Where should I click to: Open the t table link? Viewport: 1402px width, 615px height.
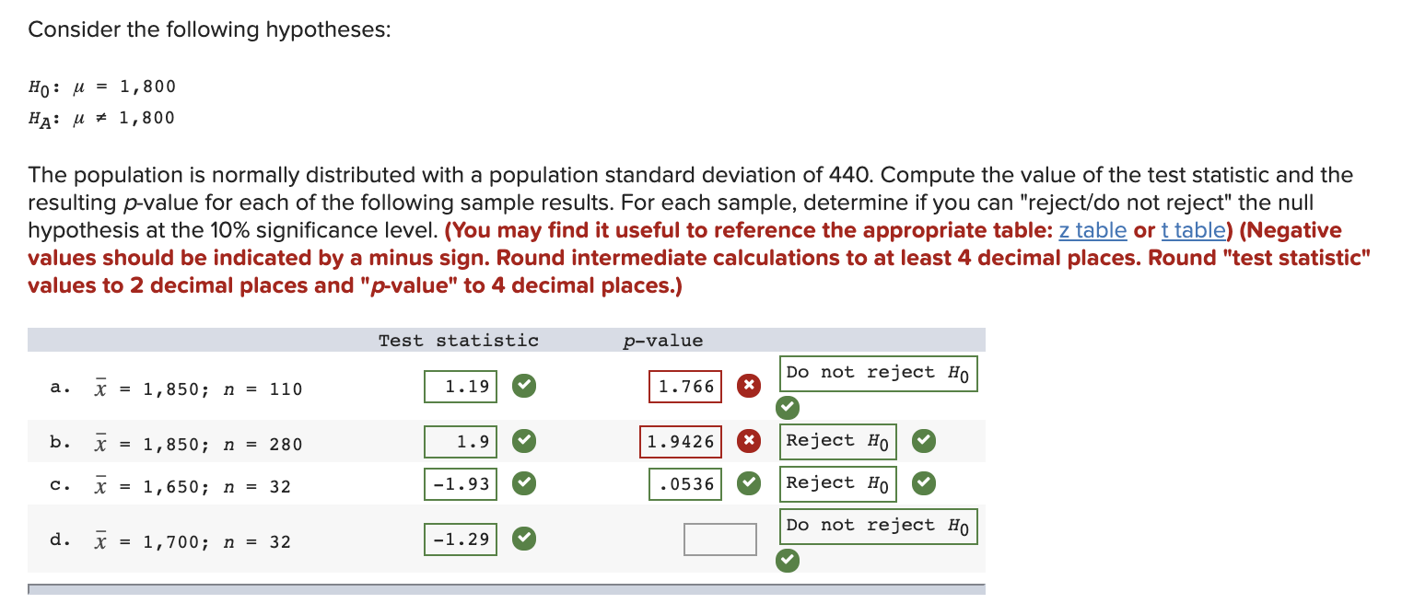click(x=1193, y=230)
